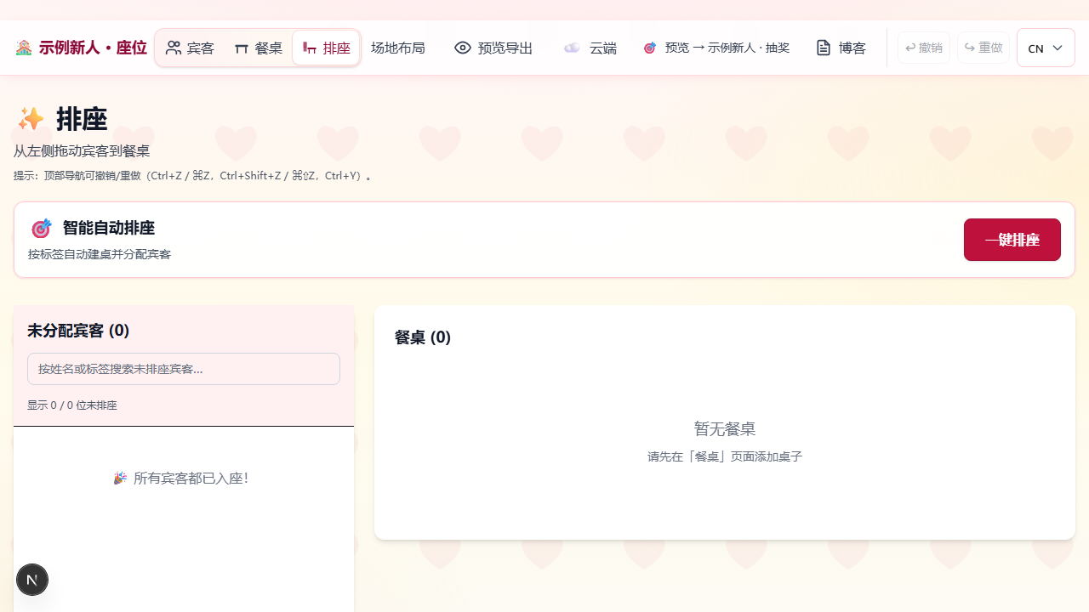The image size is (1089, 612).
Task: Click the target icon beside 智能自动排座
Action: click(42, 228)
